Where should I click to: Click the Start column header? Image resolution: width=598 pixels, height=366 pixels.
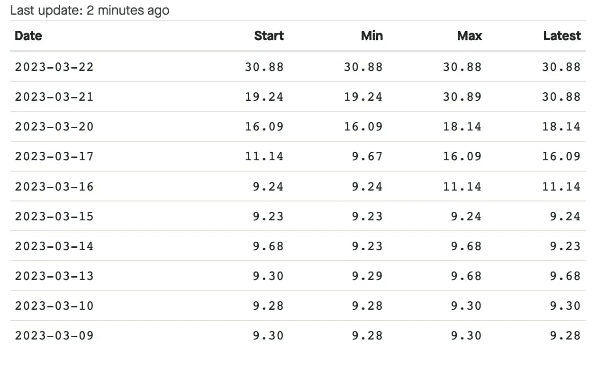269,36
